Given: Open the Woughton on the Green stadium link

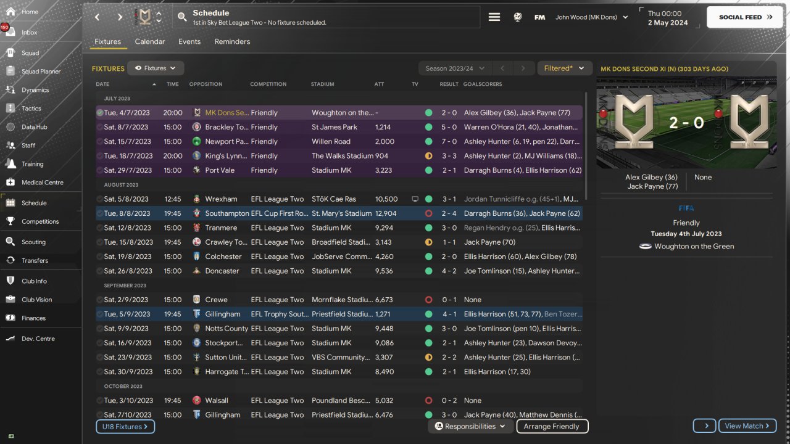Looking at the screenshot, I should pos(694,246).
